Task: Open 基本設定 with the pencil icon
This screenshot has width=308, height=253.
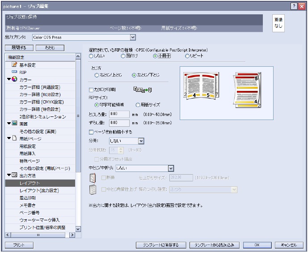Action: pos(14,65)
